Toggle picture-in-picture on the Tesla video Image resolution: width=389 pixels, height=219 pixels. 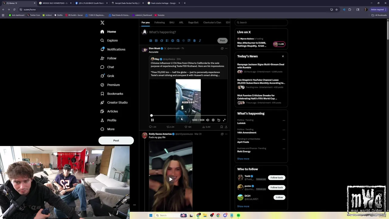(x=219, y=120)
